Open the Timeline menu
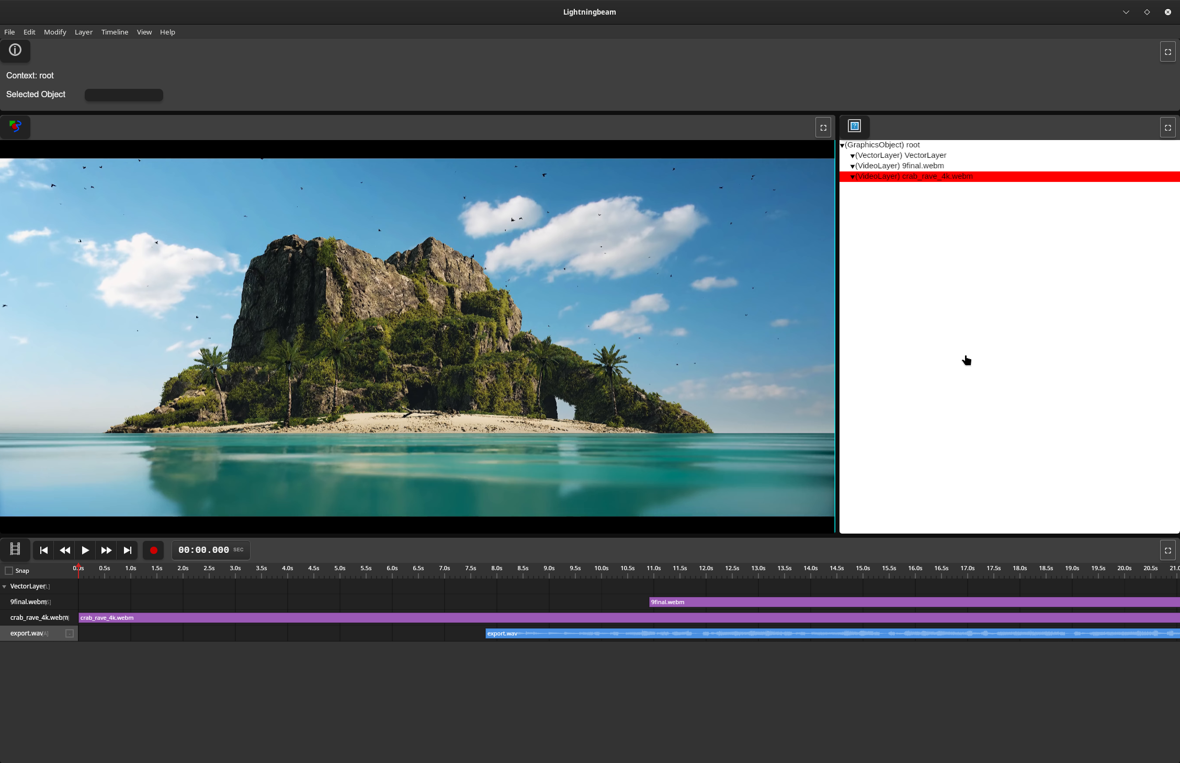 115,32
